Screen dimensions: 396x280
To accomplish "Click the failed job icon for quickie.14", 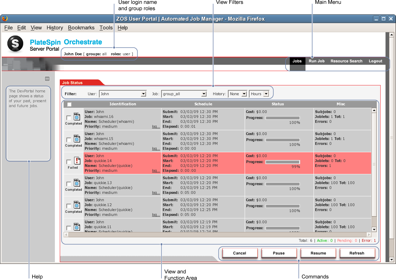I will (x=77, y=161).
